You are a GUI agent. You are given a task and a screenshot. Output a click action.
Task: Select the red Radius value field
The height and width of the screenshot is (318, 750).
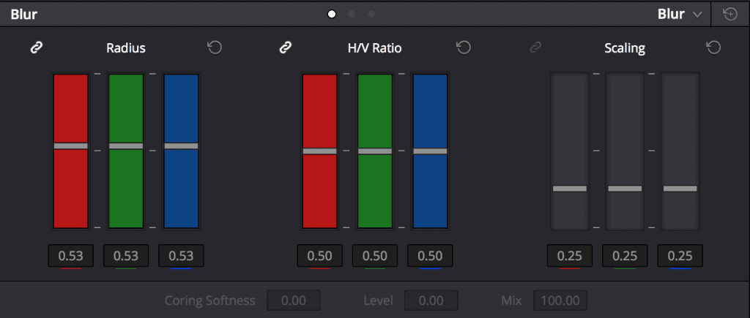(71, 256)
